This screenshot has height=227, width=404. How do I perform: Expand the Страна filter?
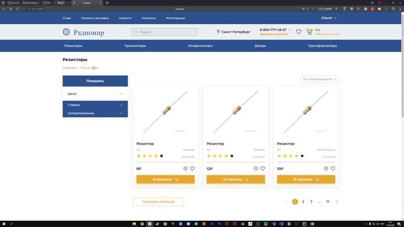[95, 105]
